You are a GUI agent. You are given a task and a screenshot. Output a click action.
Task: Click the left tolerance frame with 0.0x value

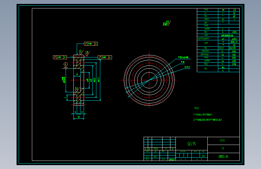(60, 57)
